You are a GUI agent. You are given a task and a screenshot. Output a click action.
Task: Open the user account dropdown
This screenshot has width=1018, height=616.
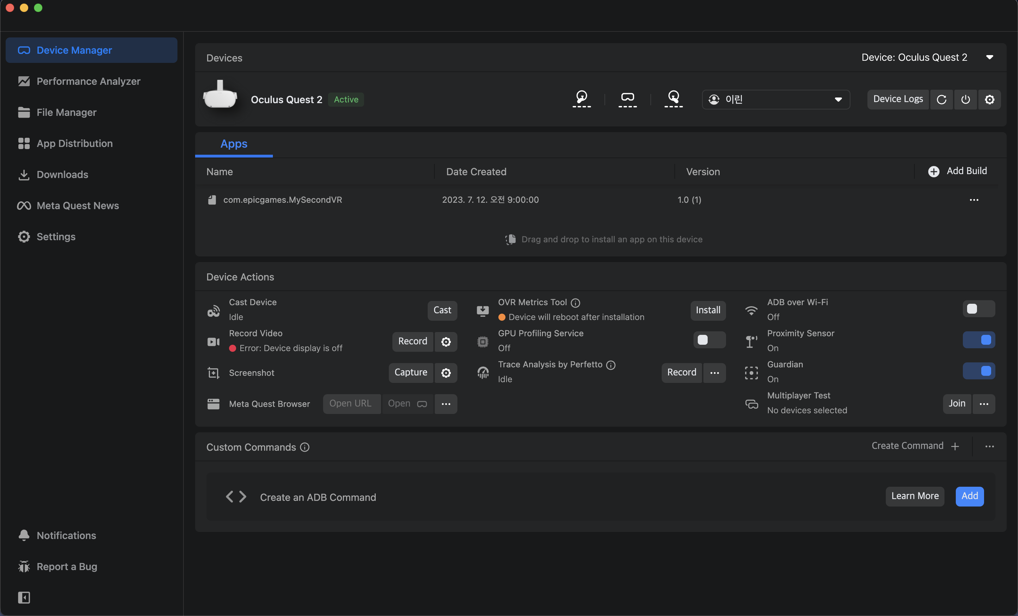(776, 100)
